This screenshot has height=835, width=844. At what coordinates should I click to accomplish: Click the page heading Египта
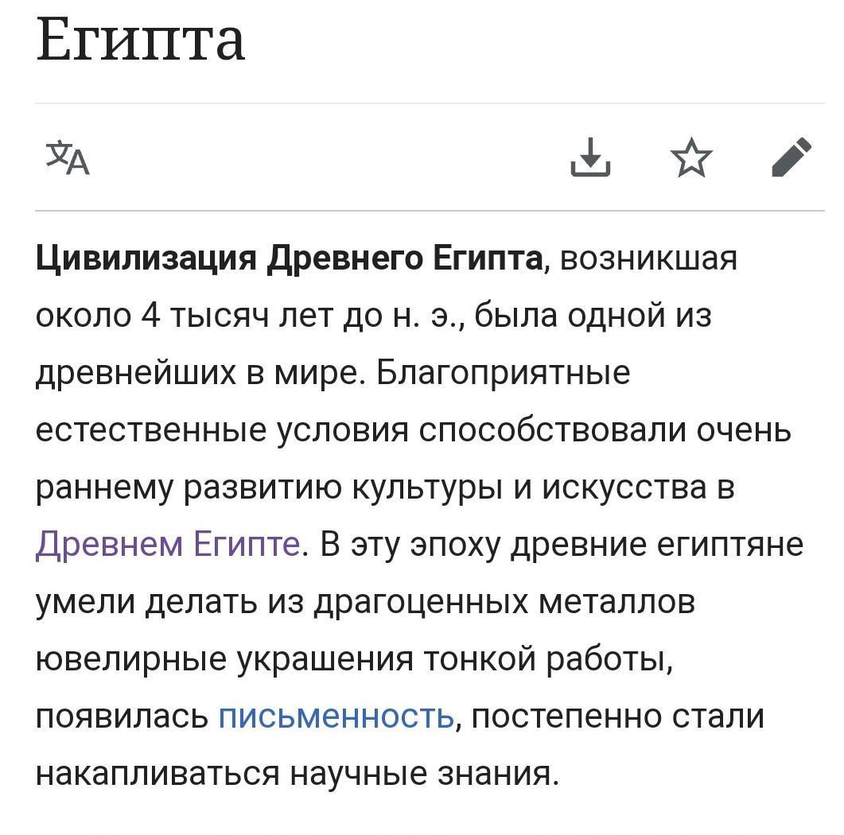point(141,39)
